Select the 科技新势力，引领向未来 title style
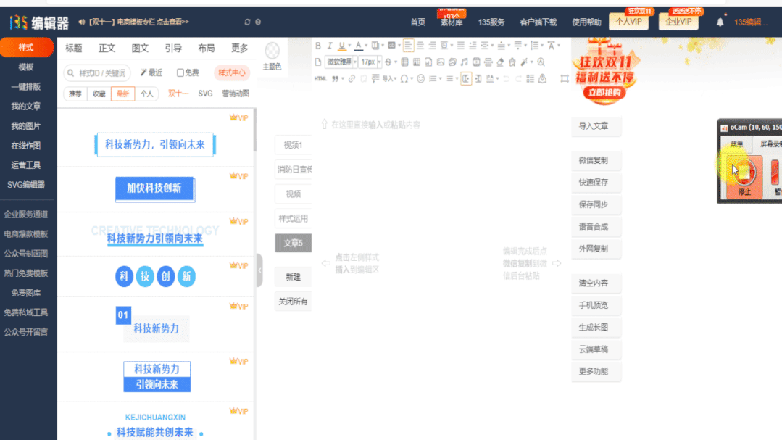The width and height of the screenshot is (782, 440). click(x=154, y=145)
